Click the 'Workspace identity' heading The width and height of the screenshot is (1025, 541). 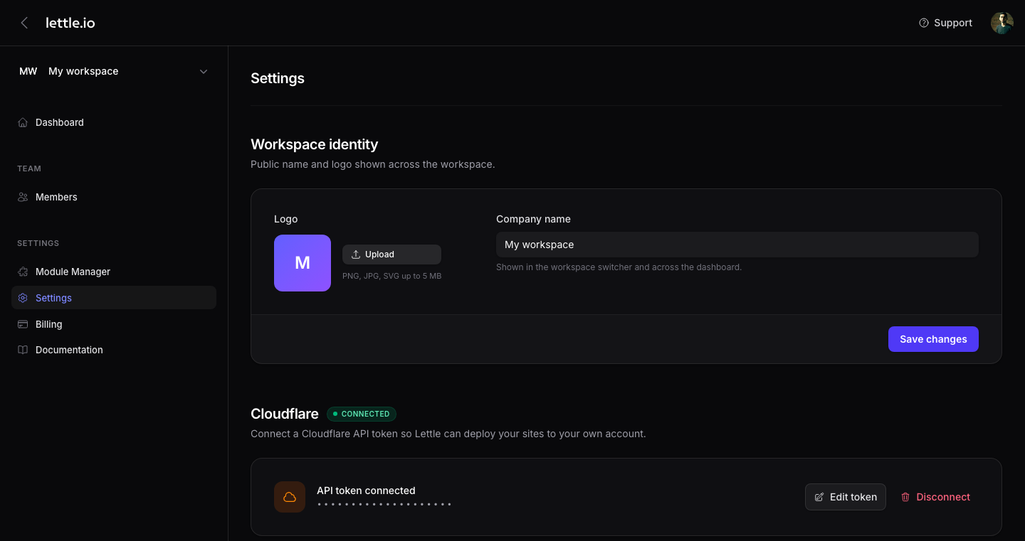point(314,144)
